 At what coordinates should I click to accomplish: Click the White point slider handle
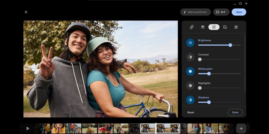click(x=209, y=74)
